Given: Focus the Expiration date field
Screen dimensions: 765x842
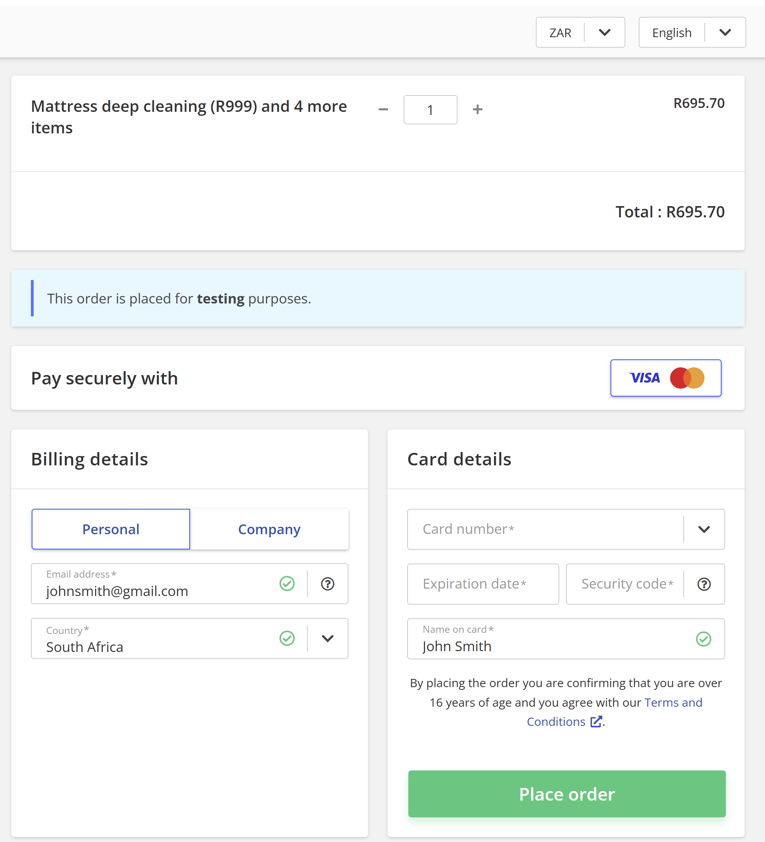Looking at the screenshot, I should pos(483,584).
